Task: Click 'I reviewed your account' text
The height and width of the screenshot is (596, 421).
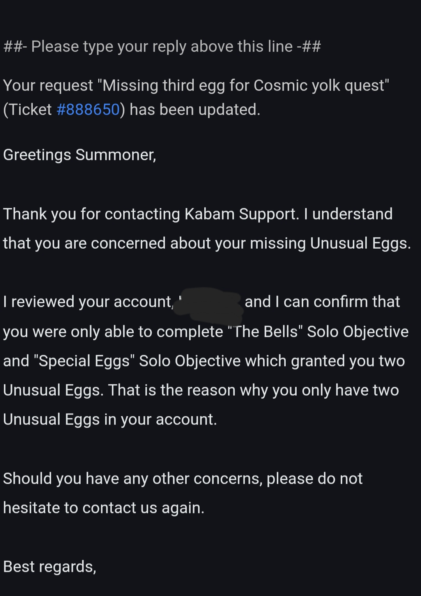Action: coord(87,302)
